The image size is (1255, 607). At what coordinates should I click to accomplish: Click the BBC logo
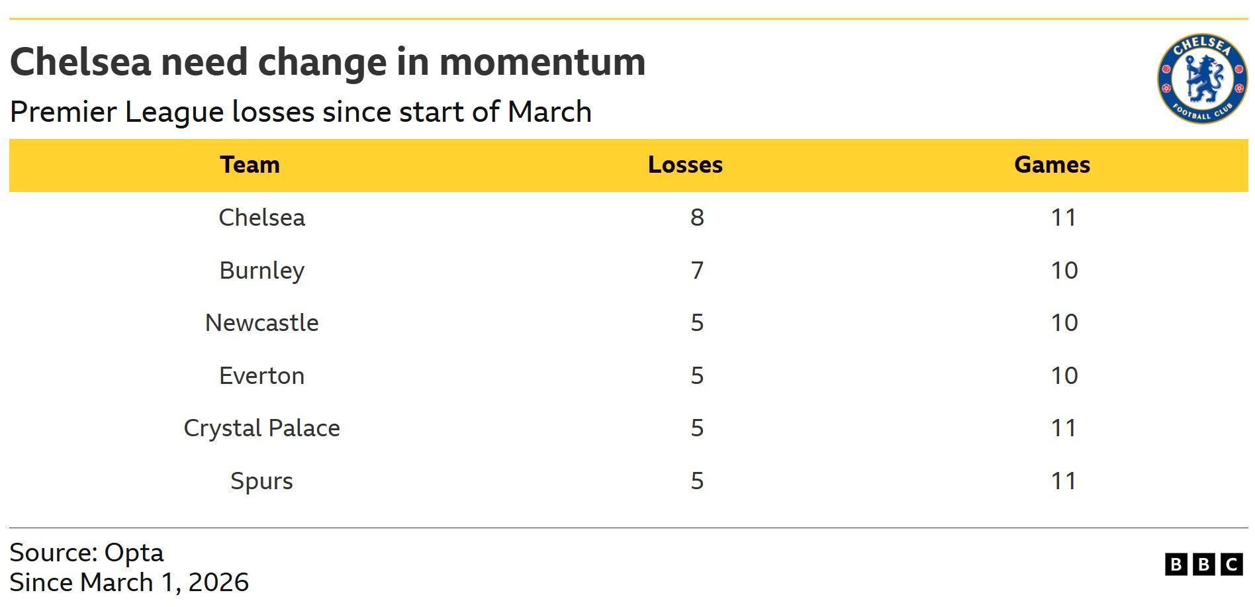tap(1203, 564)
